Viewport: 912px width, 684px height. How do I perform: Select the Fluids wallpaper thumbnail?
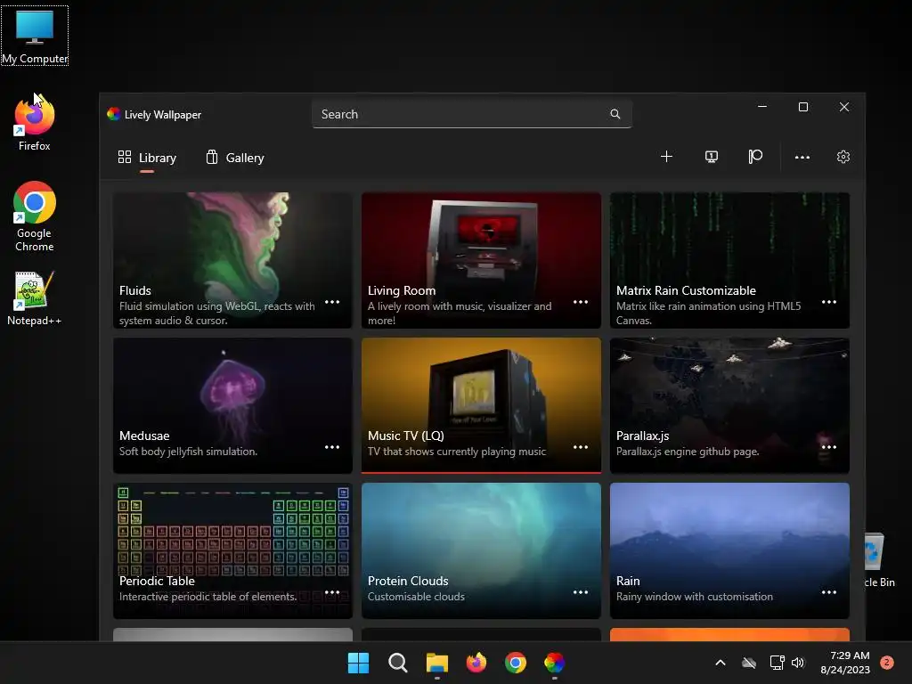tap(232, 260)
